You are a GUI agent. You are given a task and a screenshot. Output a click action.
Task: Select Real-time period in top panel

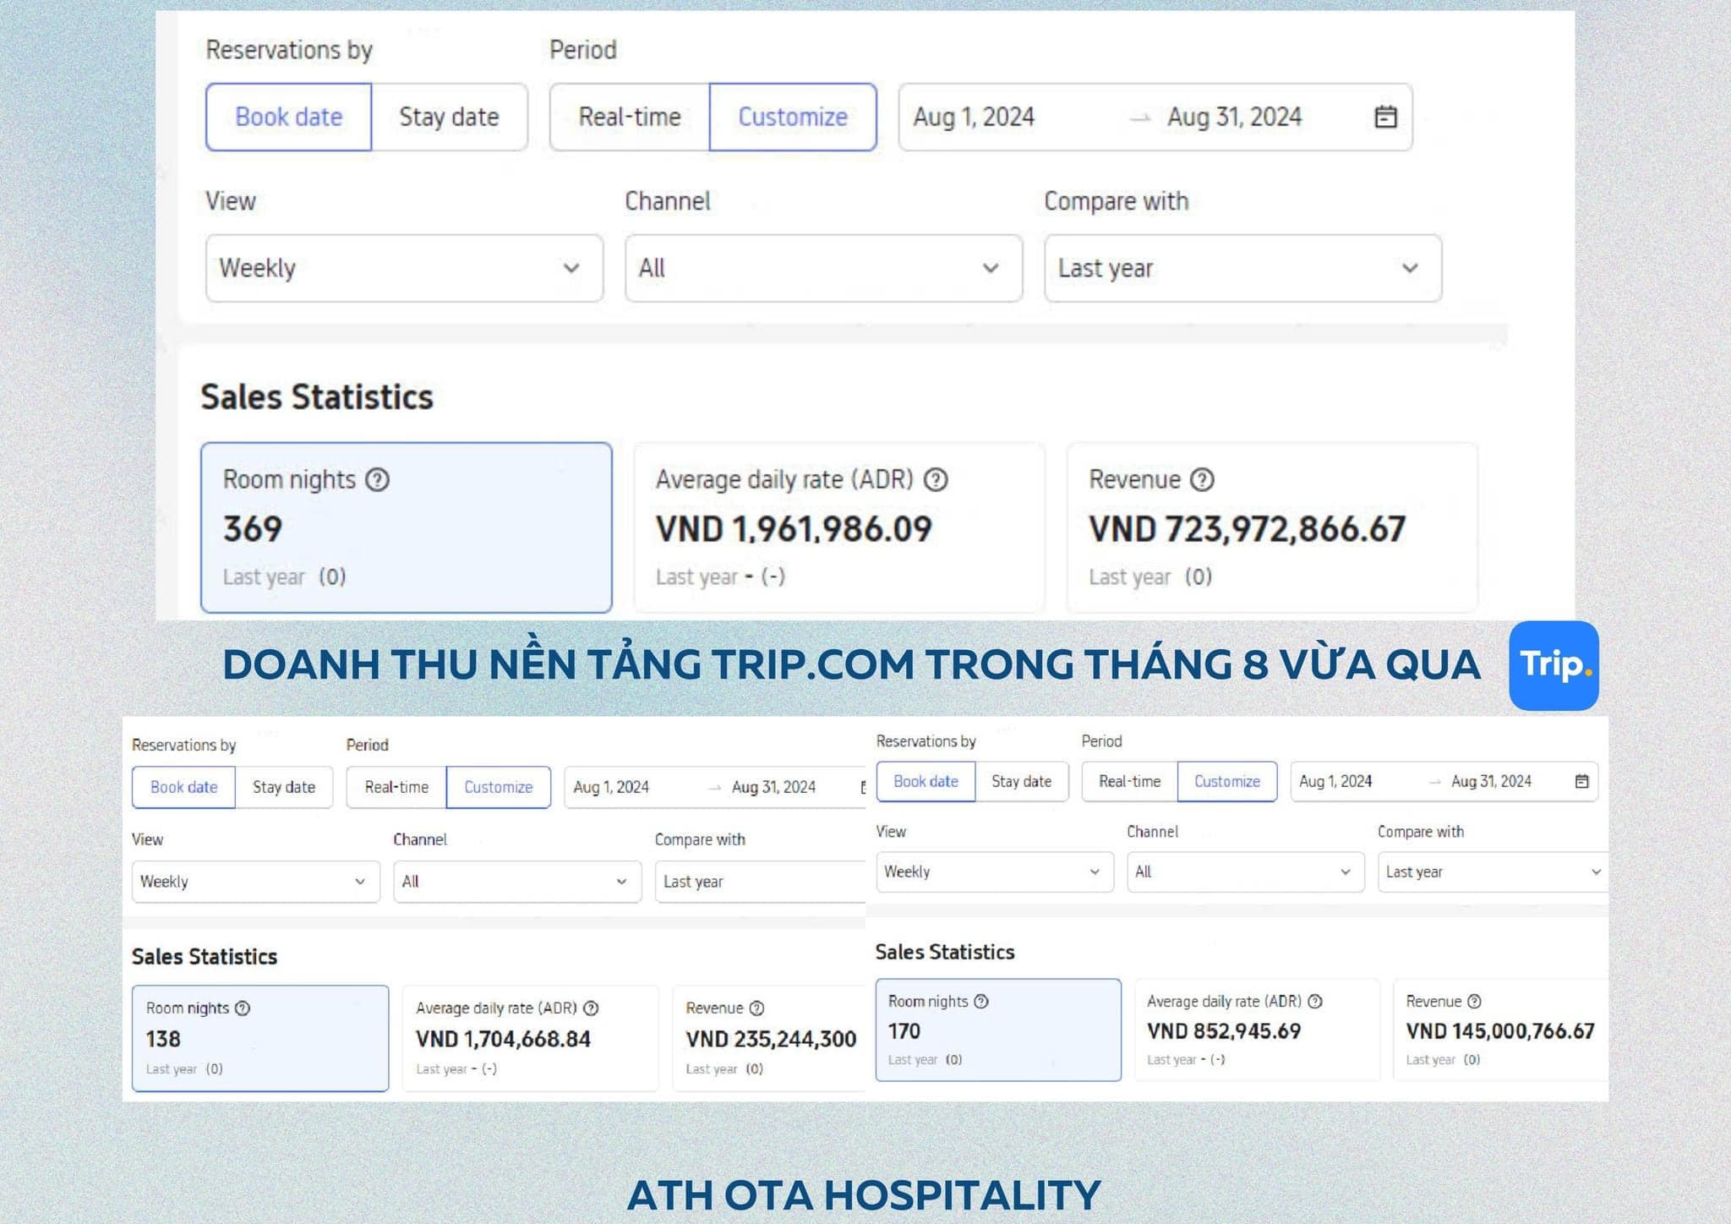630,117
